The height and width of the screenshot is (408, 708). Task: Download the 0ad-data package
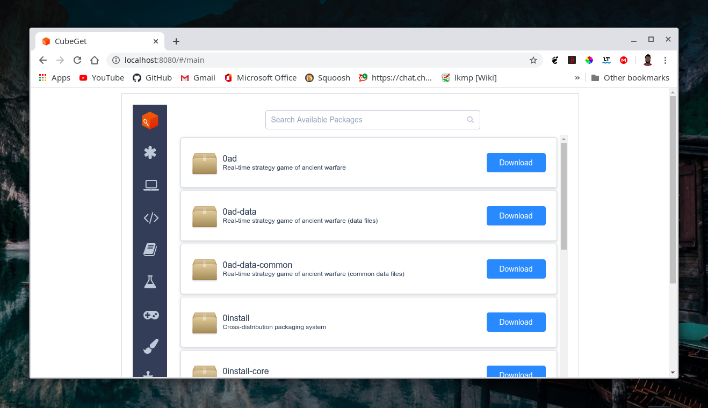[516, 216]
